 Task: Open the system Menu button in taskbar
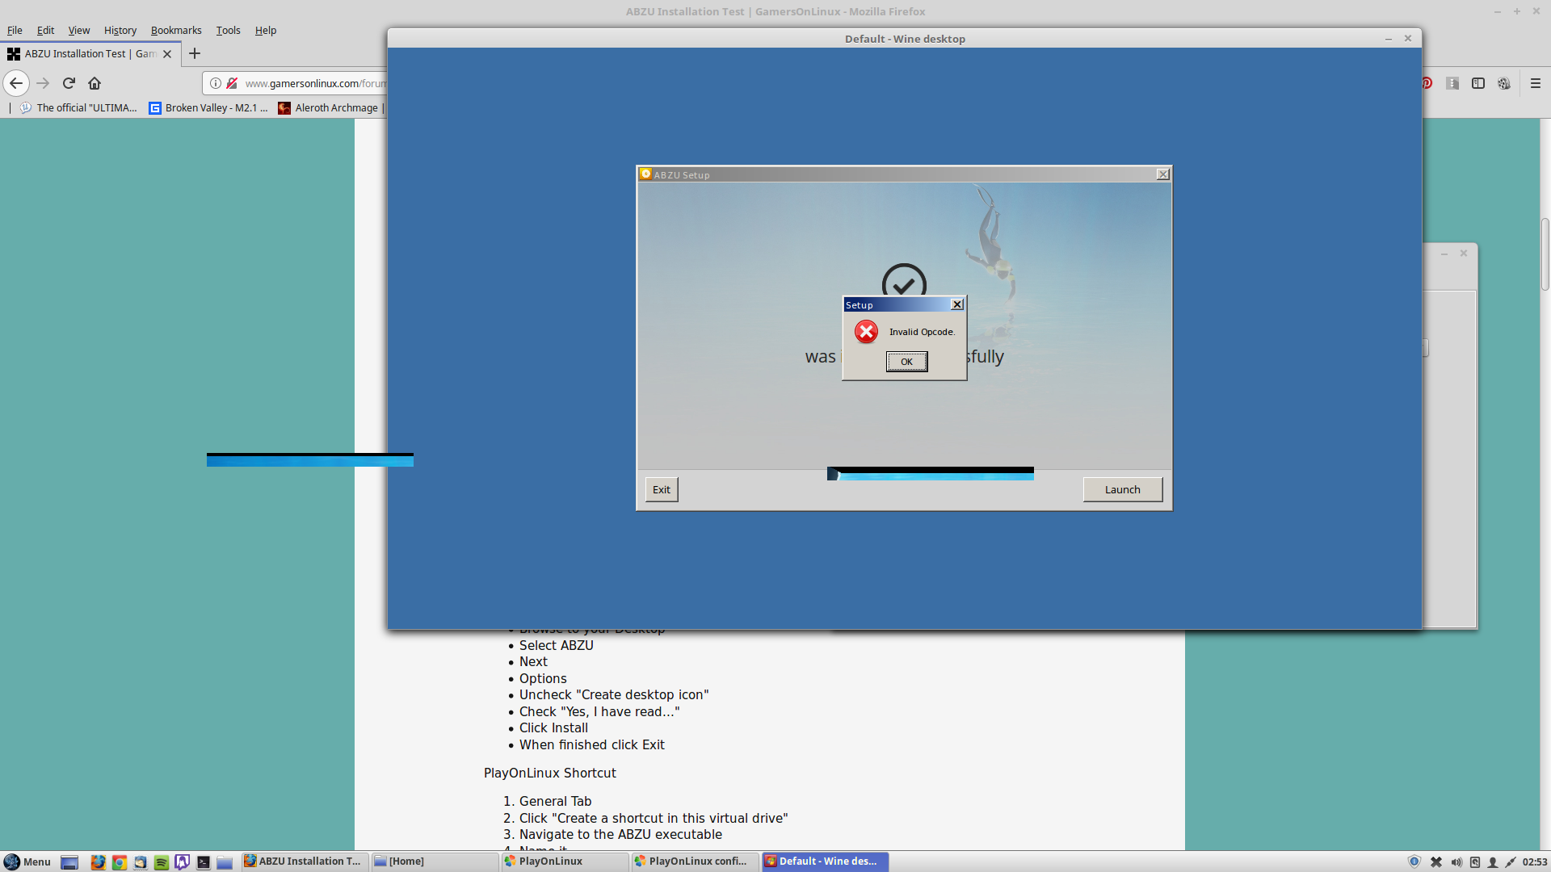pos(27,862)
